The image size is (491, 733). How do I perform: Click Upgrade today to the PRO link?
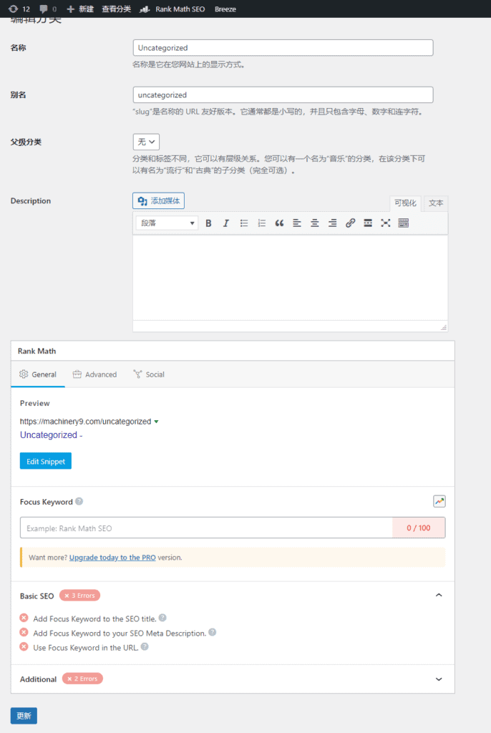pos(112,557)
